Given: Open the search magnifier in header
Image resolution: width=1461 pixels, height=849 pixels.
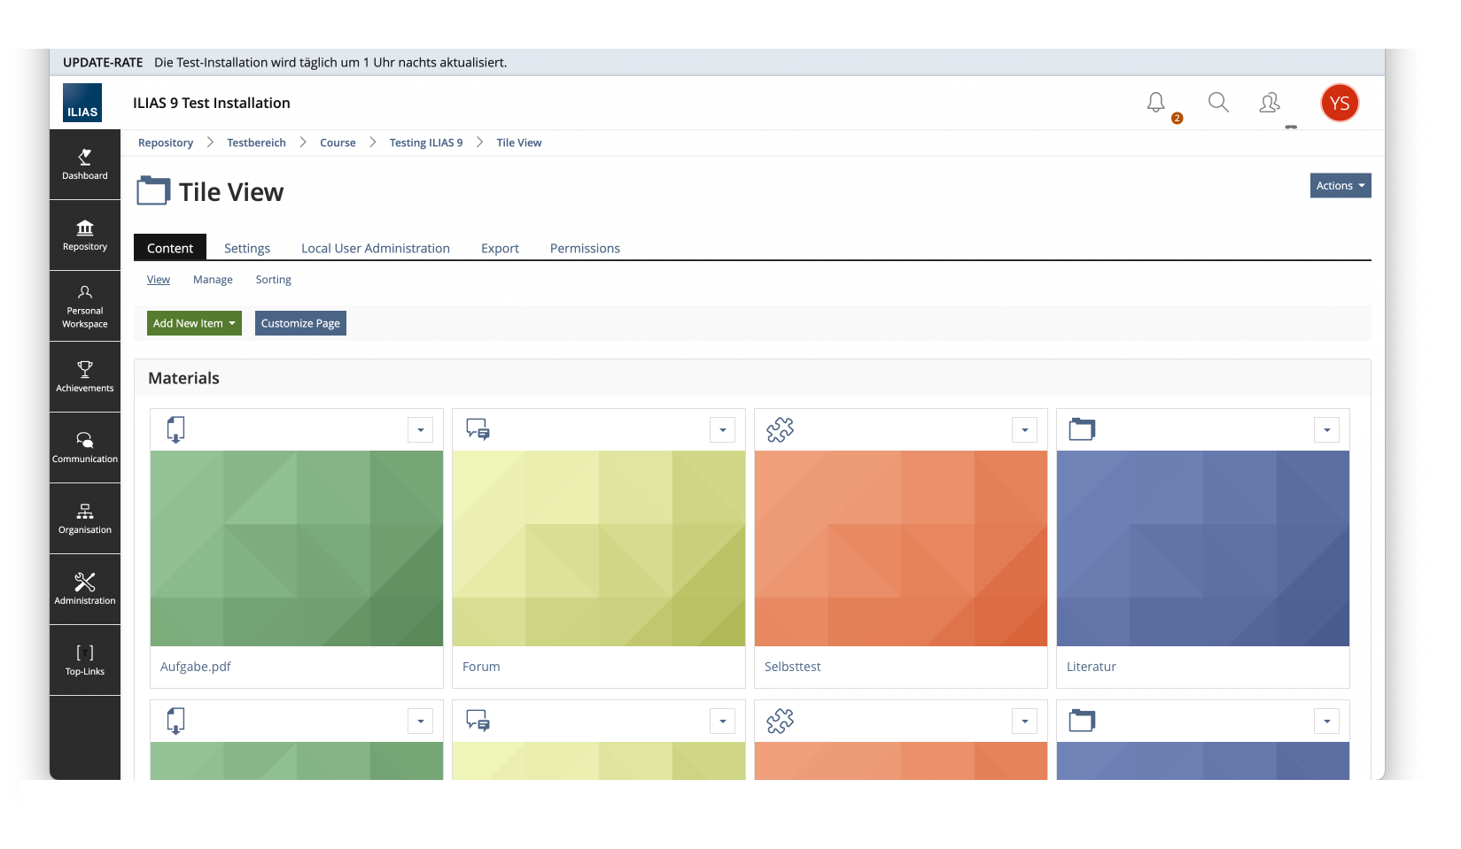Looking at the screenshot, I should [1218, 103].
